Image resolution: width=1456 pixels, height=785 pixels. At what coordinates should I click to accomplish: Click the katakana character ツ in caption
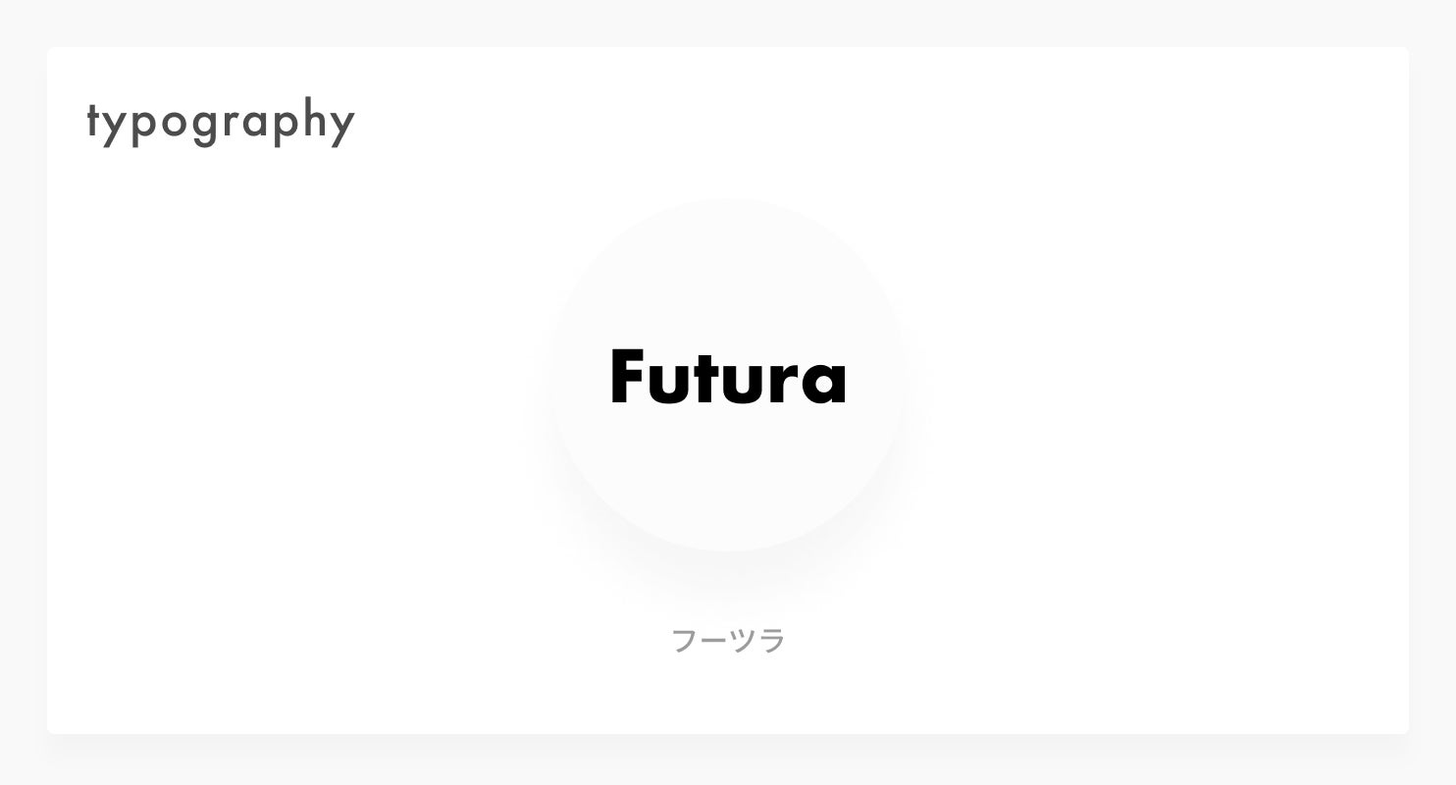(743, 641)
